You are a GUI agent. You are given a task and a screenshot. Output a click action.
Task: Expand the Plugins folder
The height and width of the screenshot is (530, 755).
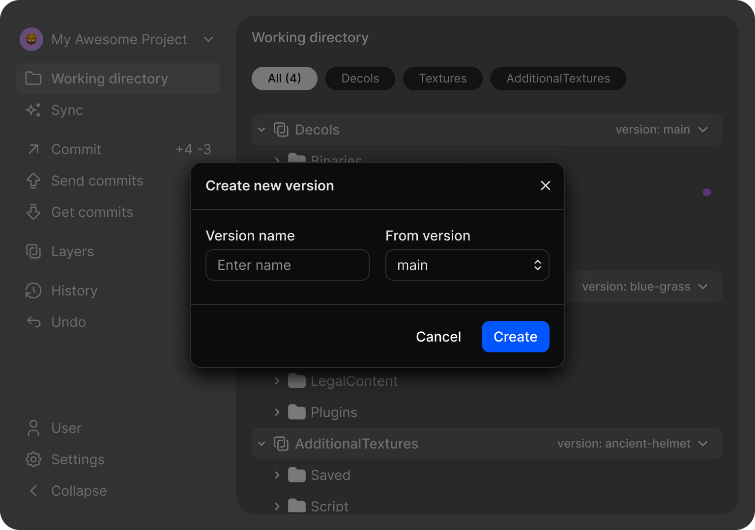click(x=277, y=412)
